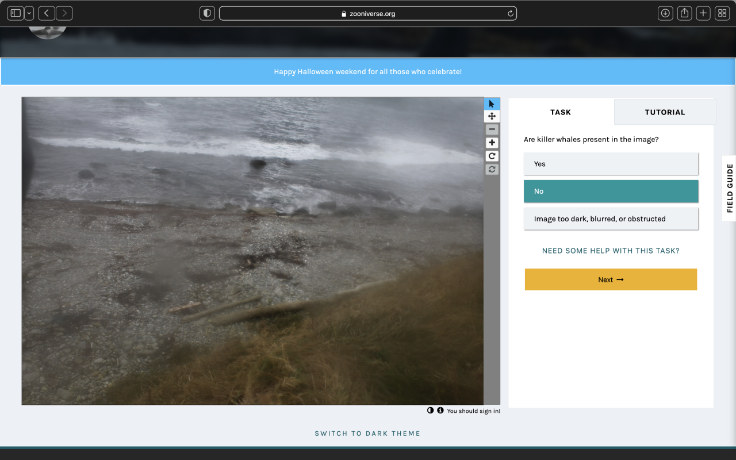
Task: Open privacy report shield icon
Action: coord(207,13)
